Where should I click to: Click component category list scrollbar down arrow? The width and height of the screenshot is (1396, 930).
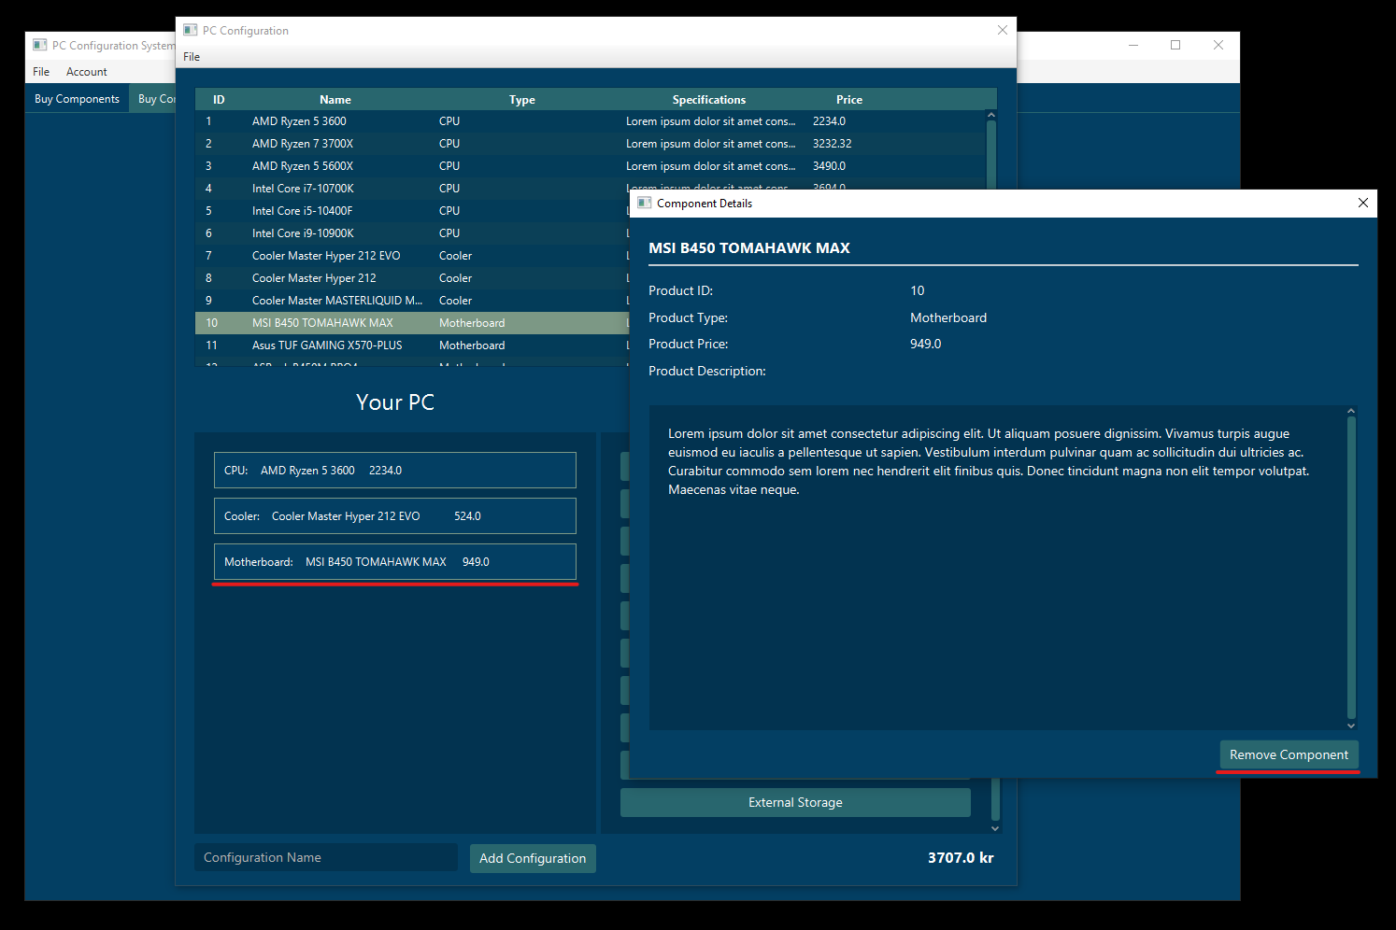tap(995, 828)
